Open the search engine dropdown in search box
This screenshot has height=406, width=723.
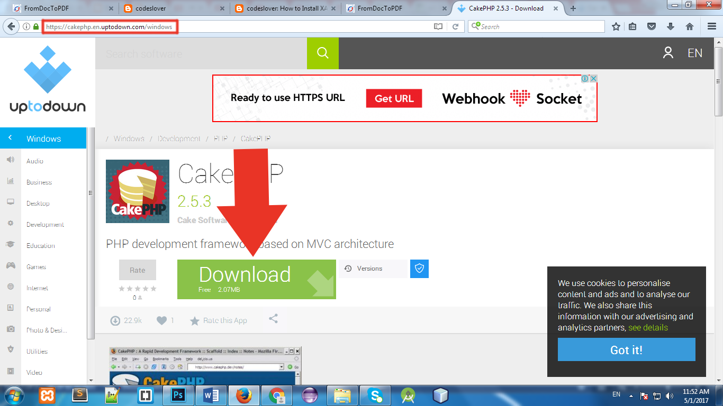475,26
